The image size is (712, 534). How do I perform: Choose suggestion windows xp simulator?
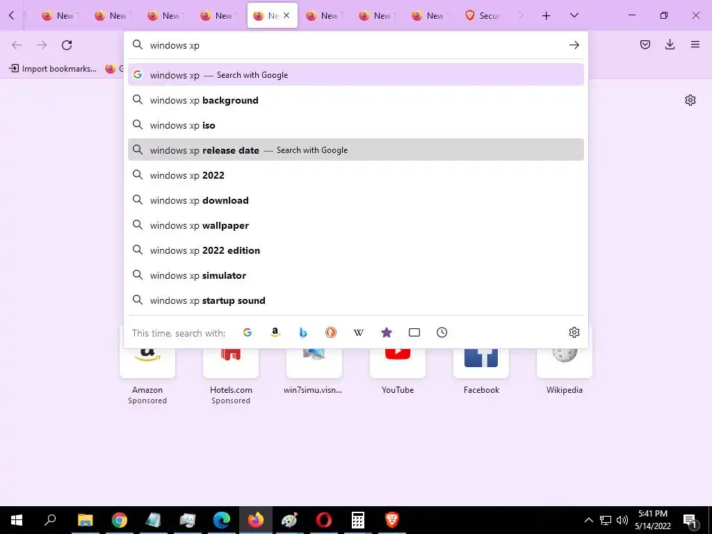[x=355, y=275]
